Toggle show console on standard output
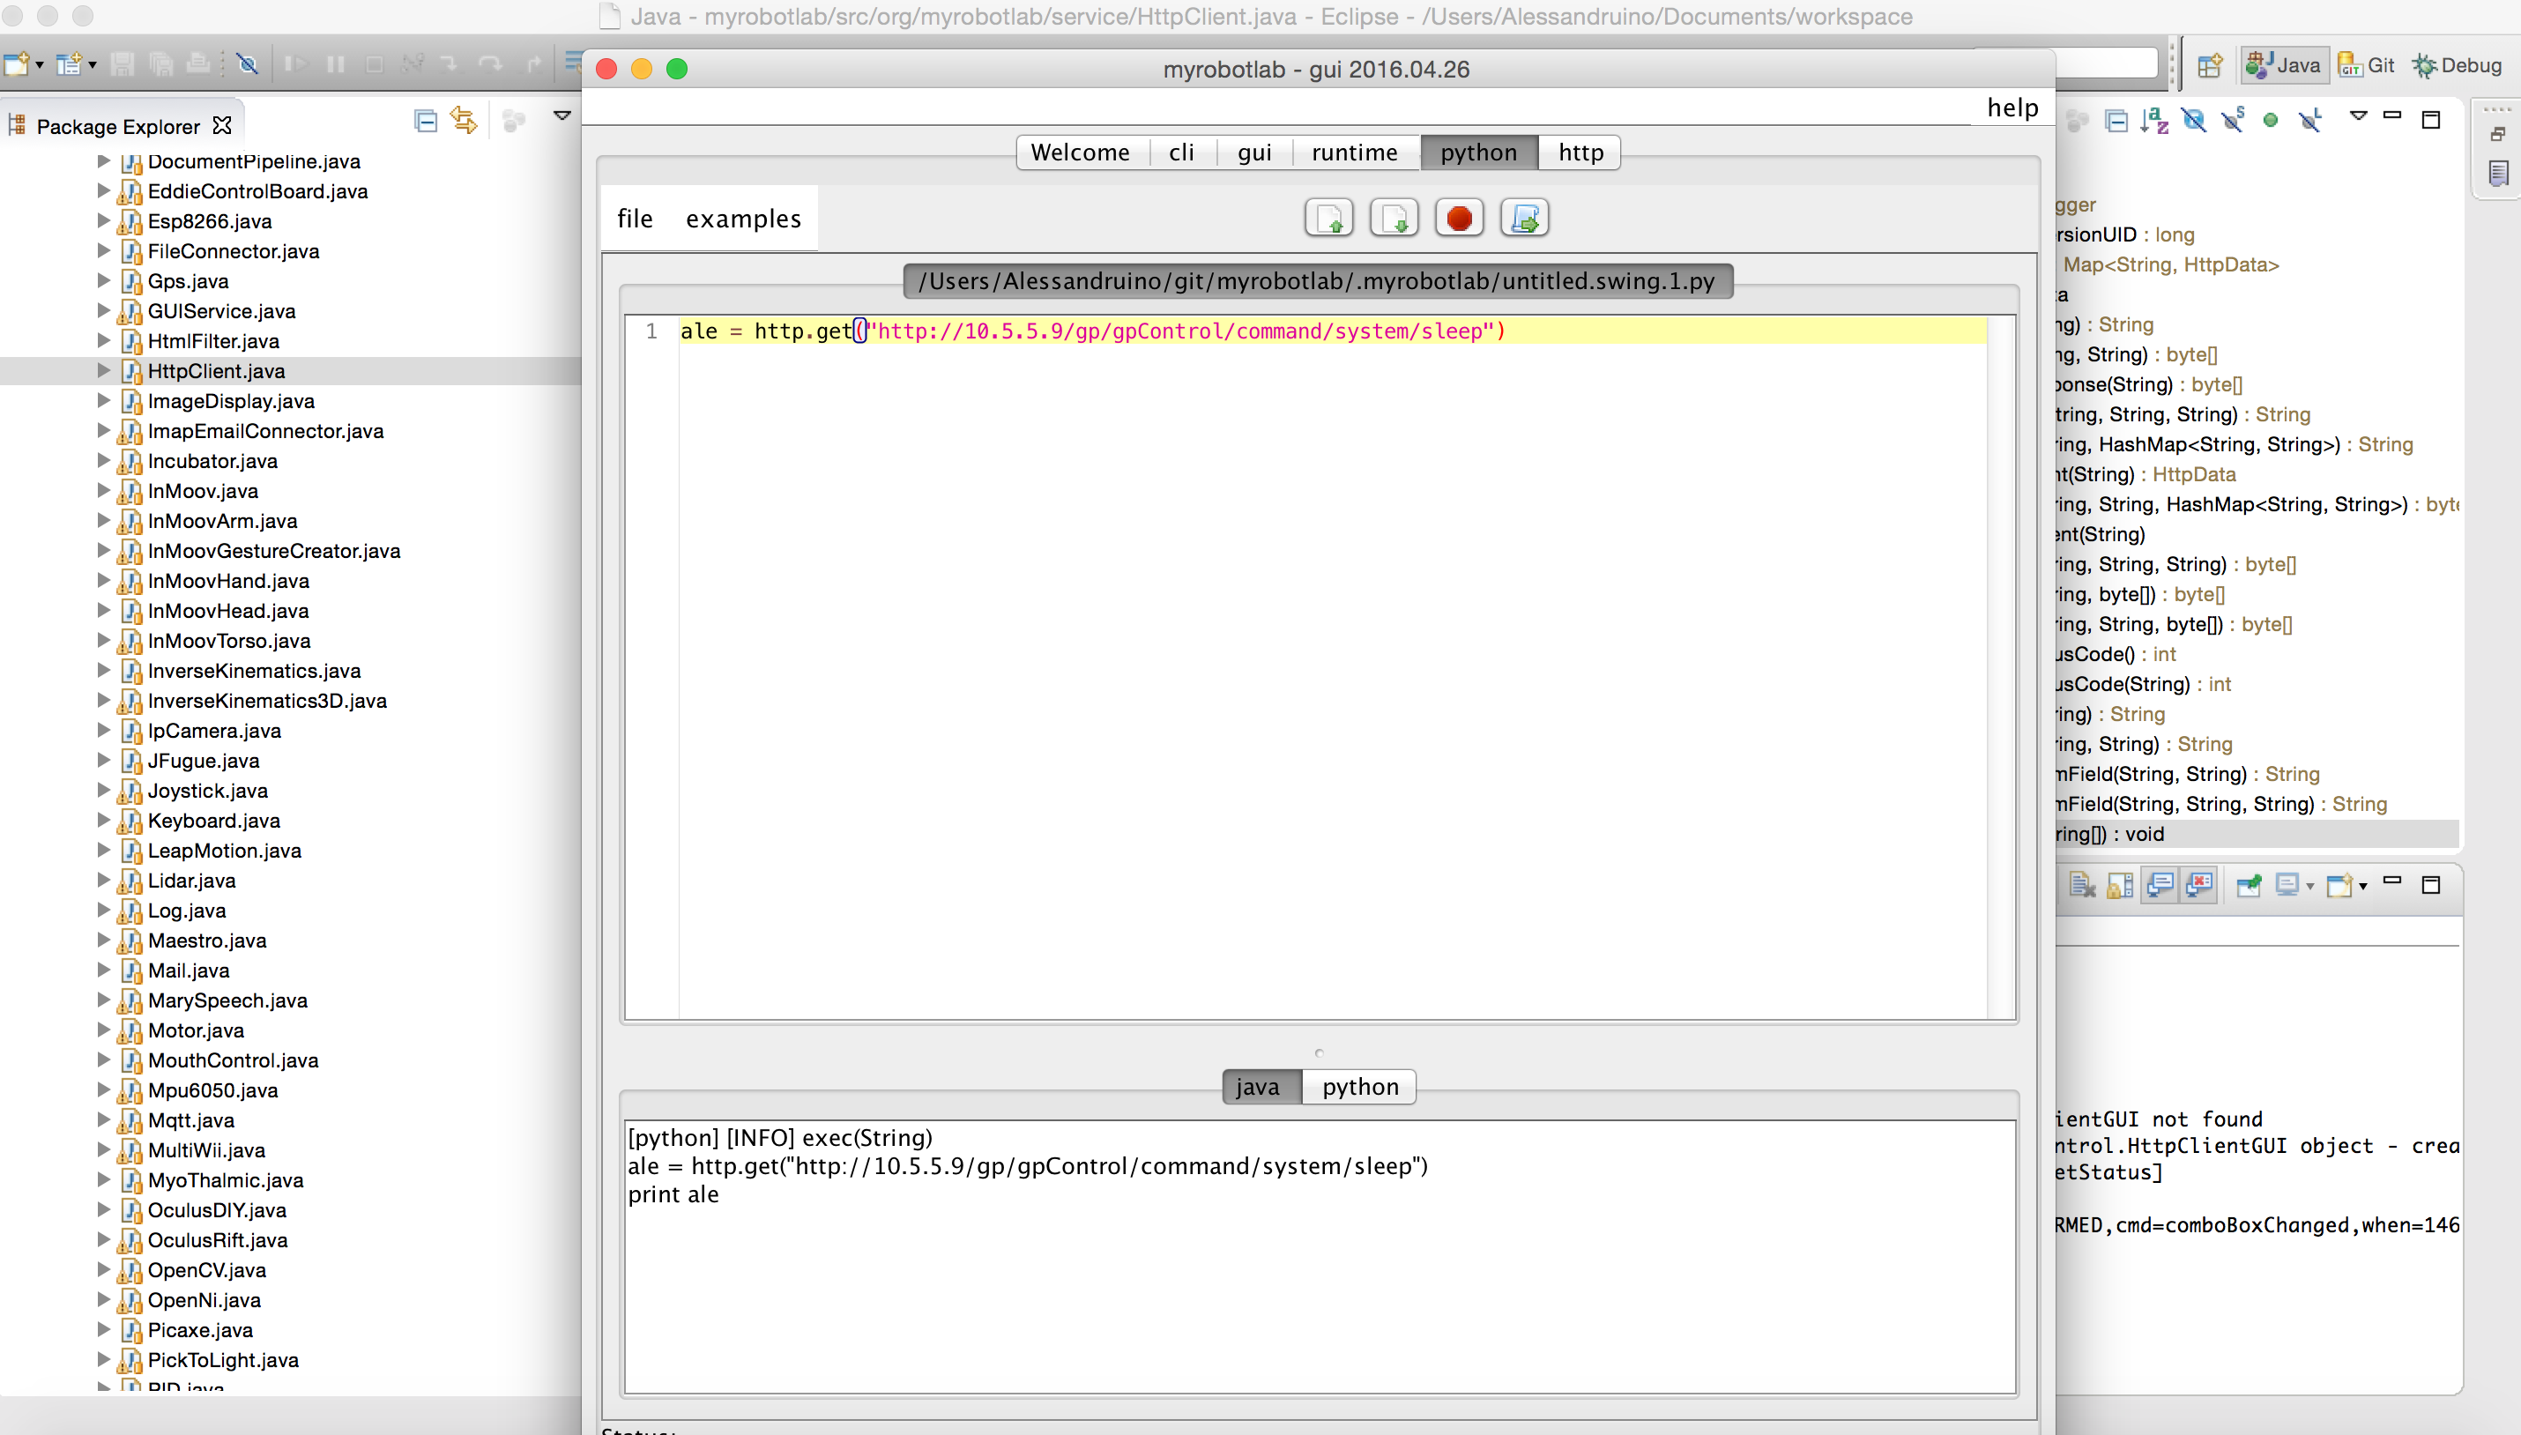 click(x=2160, y=884)
